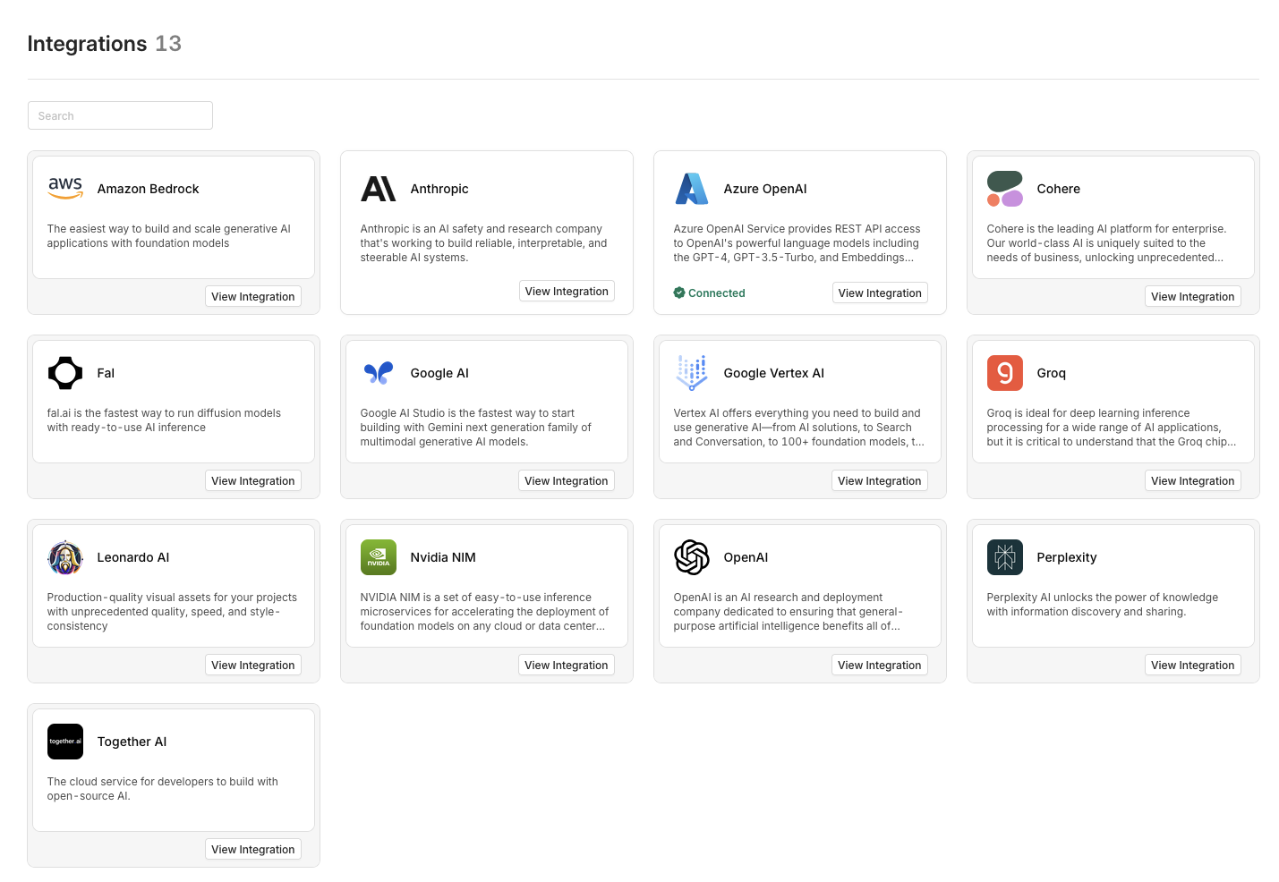Focus the integrations Search field
Screen dimensions: 1279x882
tap(120, 115)
